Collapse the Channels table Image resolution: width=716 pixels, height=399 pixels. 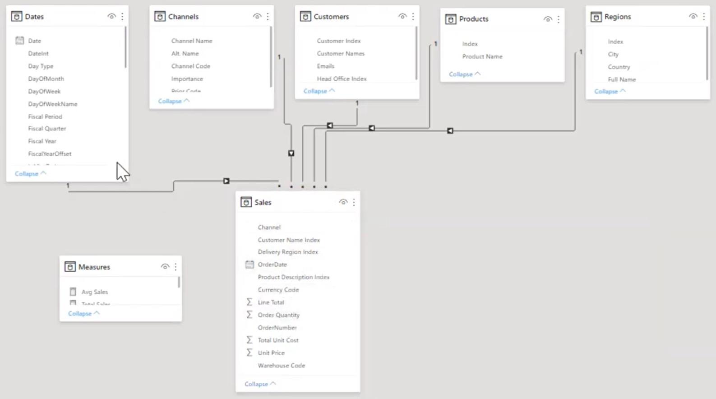point(174,101)
